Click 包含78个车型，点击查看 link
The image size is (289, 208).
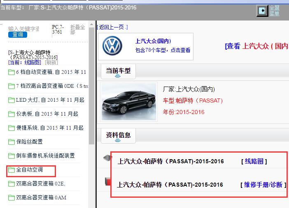click(163, 50)
